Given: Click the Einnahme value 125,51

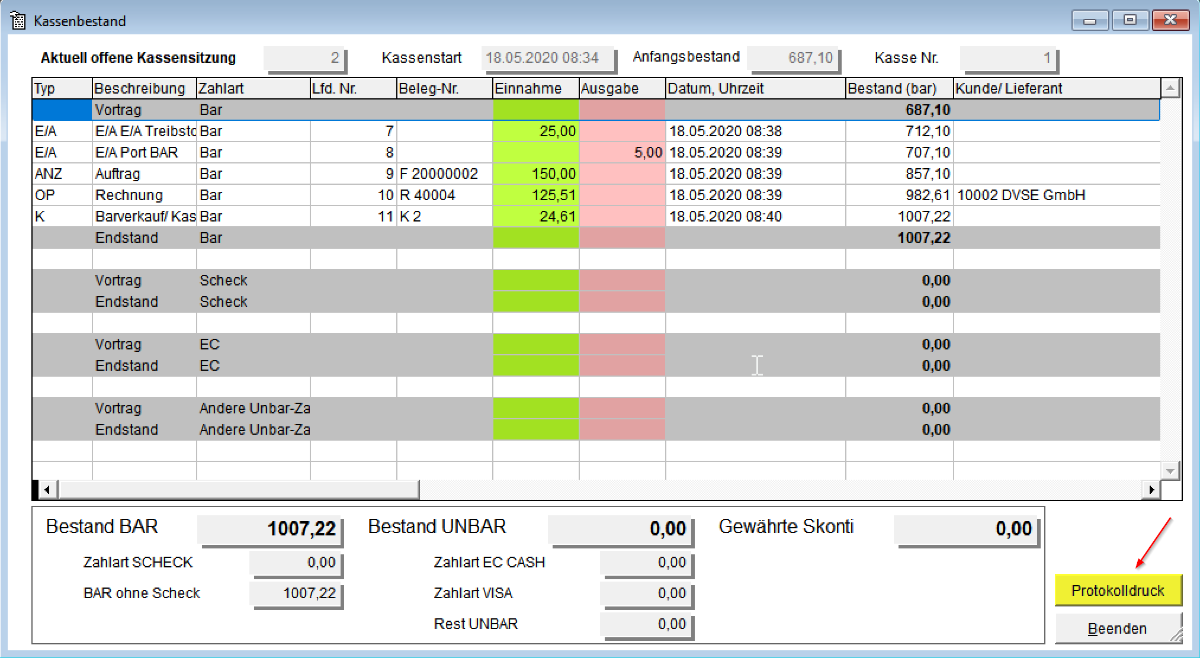Looking at the screenshot, I should tap(536, 195).
